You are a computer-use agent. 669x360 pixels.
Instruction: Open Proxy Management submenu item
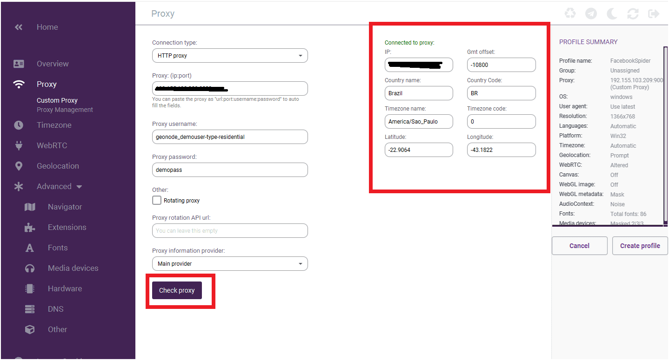click(x=65, y=110)
